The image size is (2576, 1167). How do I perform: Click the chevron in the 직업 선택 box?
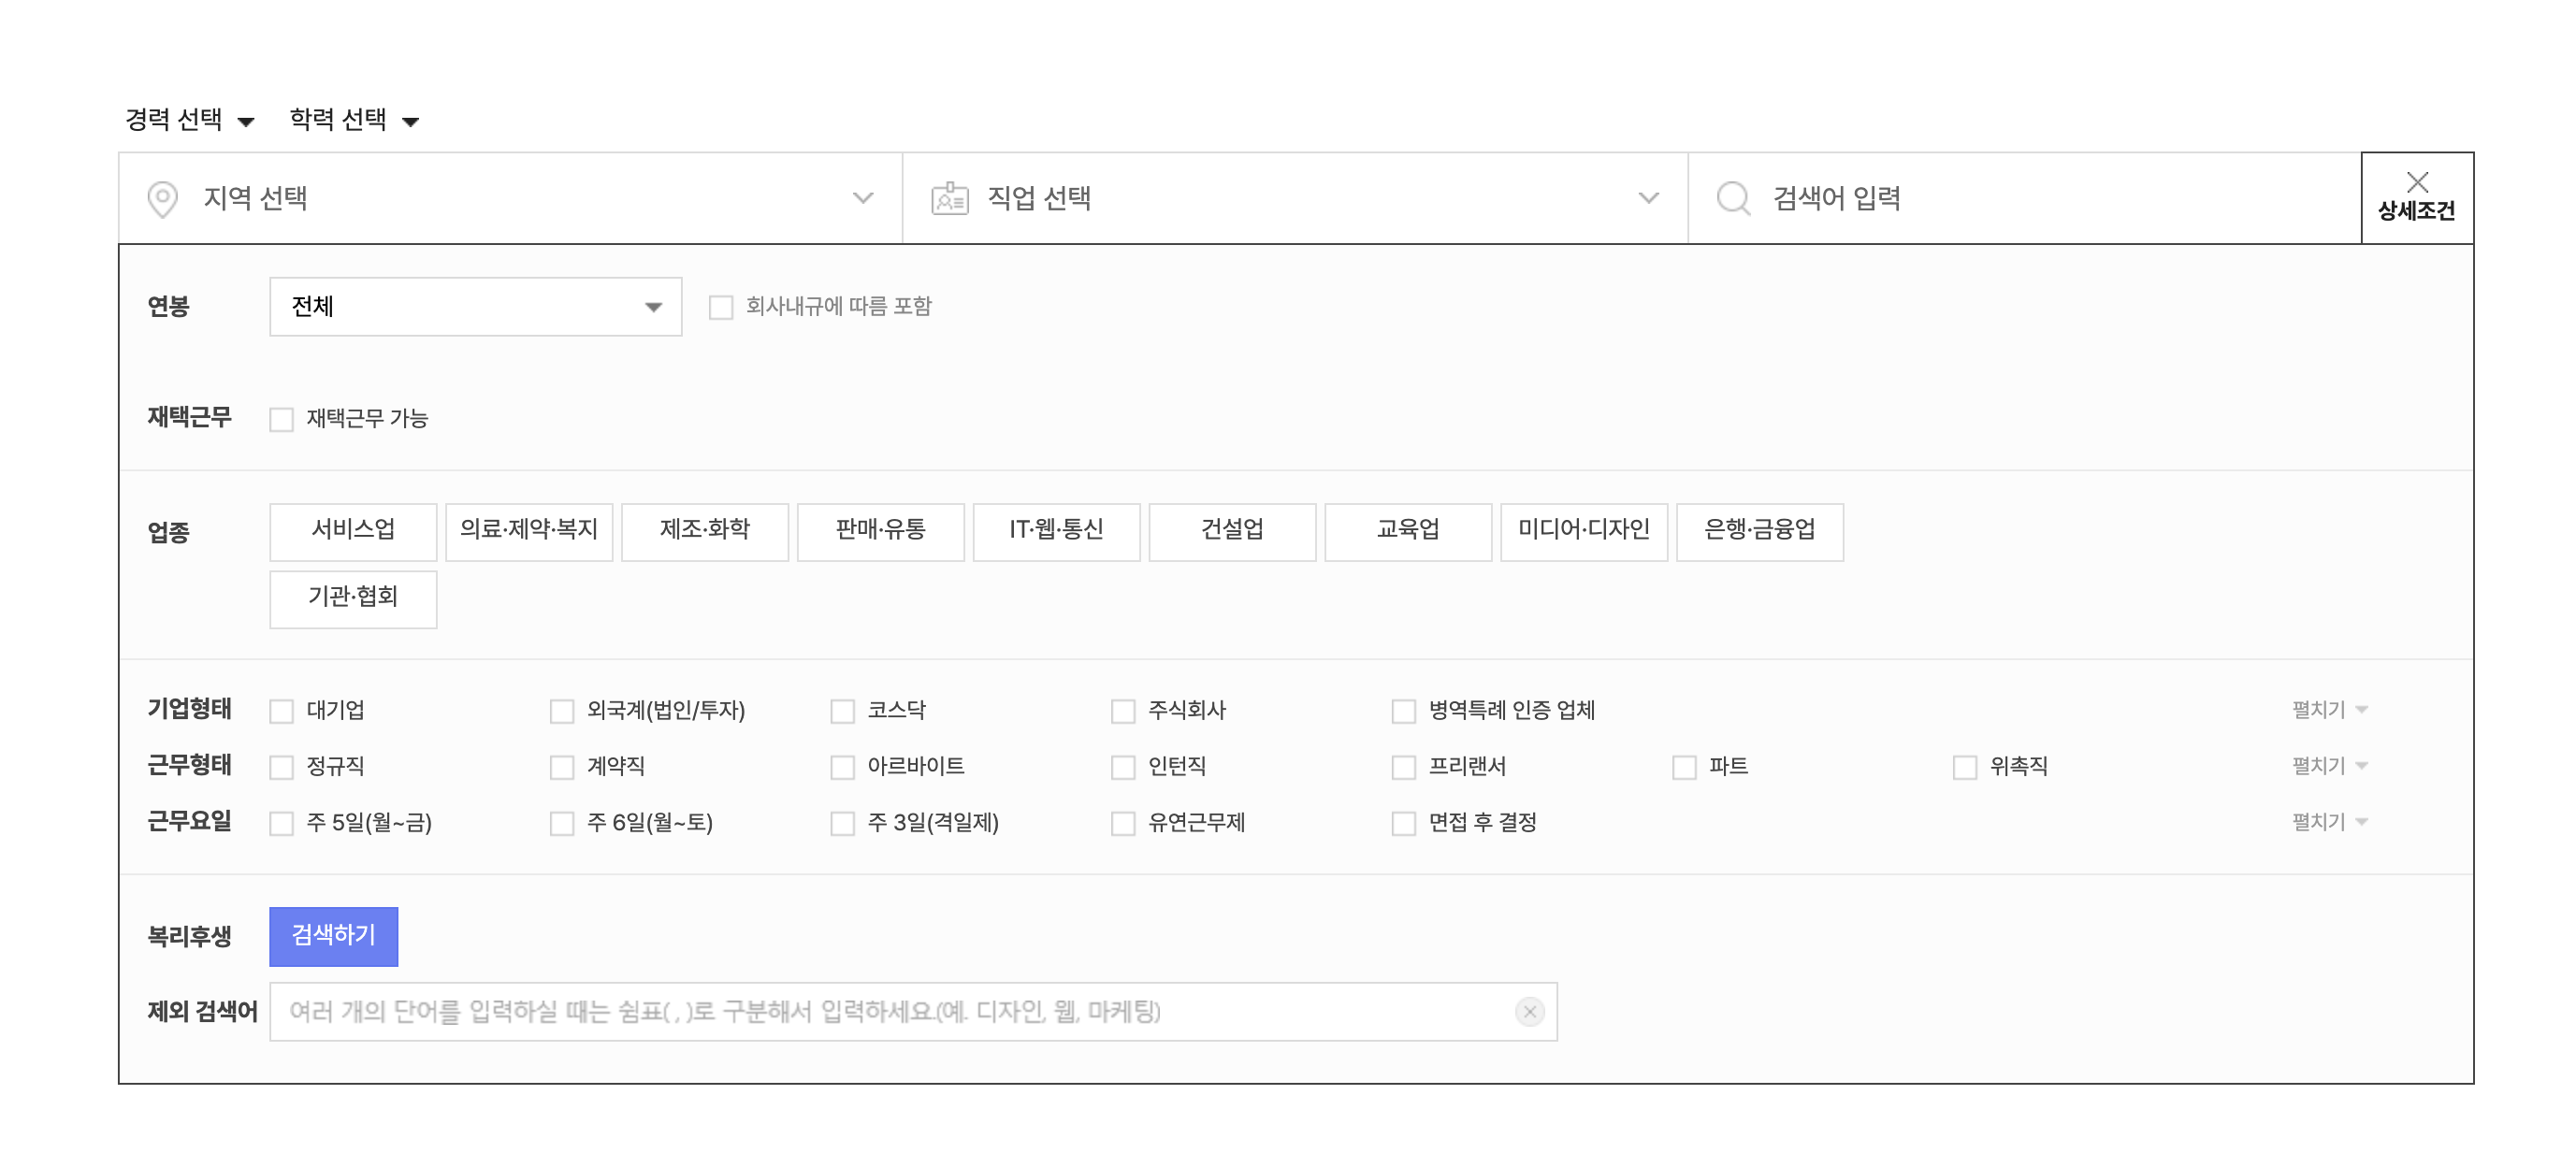click(x=1648, y=198)
